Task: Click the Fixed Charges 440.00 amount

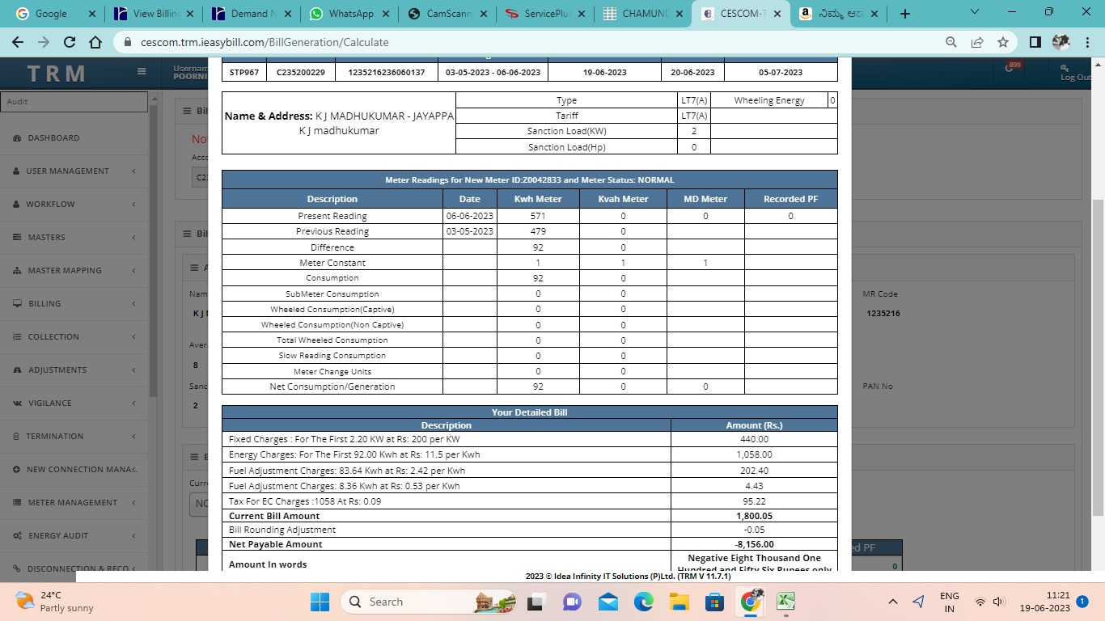Action: tap(754, 439)
